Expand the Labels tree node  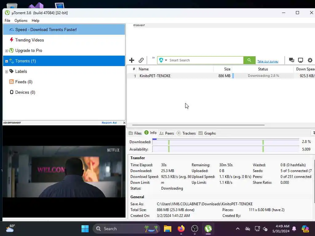(6, 72)
